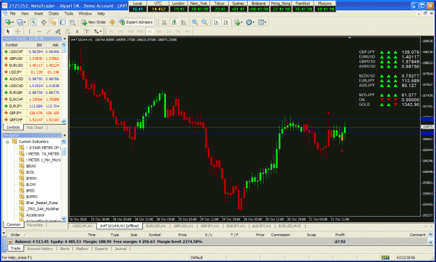Collapse the Custom Indicators tree node

coord(8,141)
